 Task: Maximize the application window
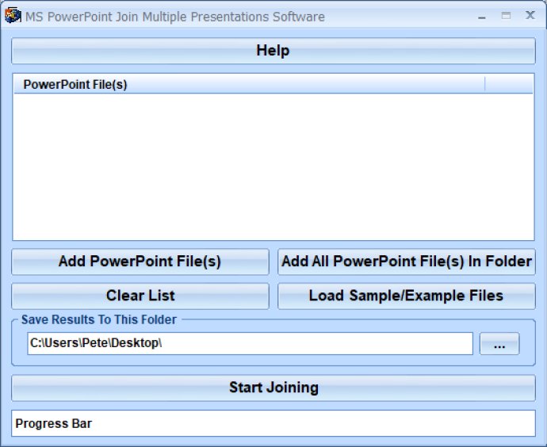coord(506,16)
